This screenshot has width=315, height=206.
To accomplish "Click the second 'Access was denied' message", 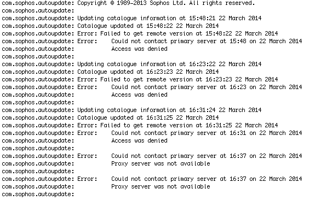I will tap(139, 95).
